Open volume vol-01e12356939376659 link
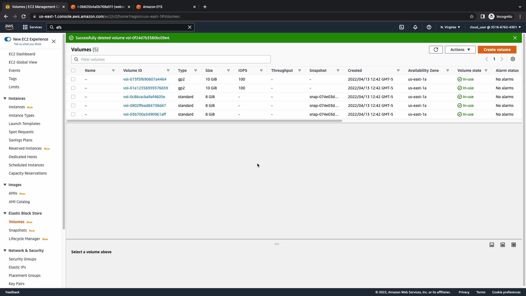 pyautogui.click(x=145, y=88)
